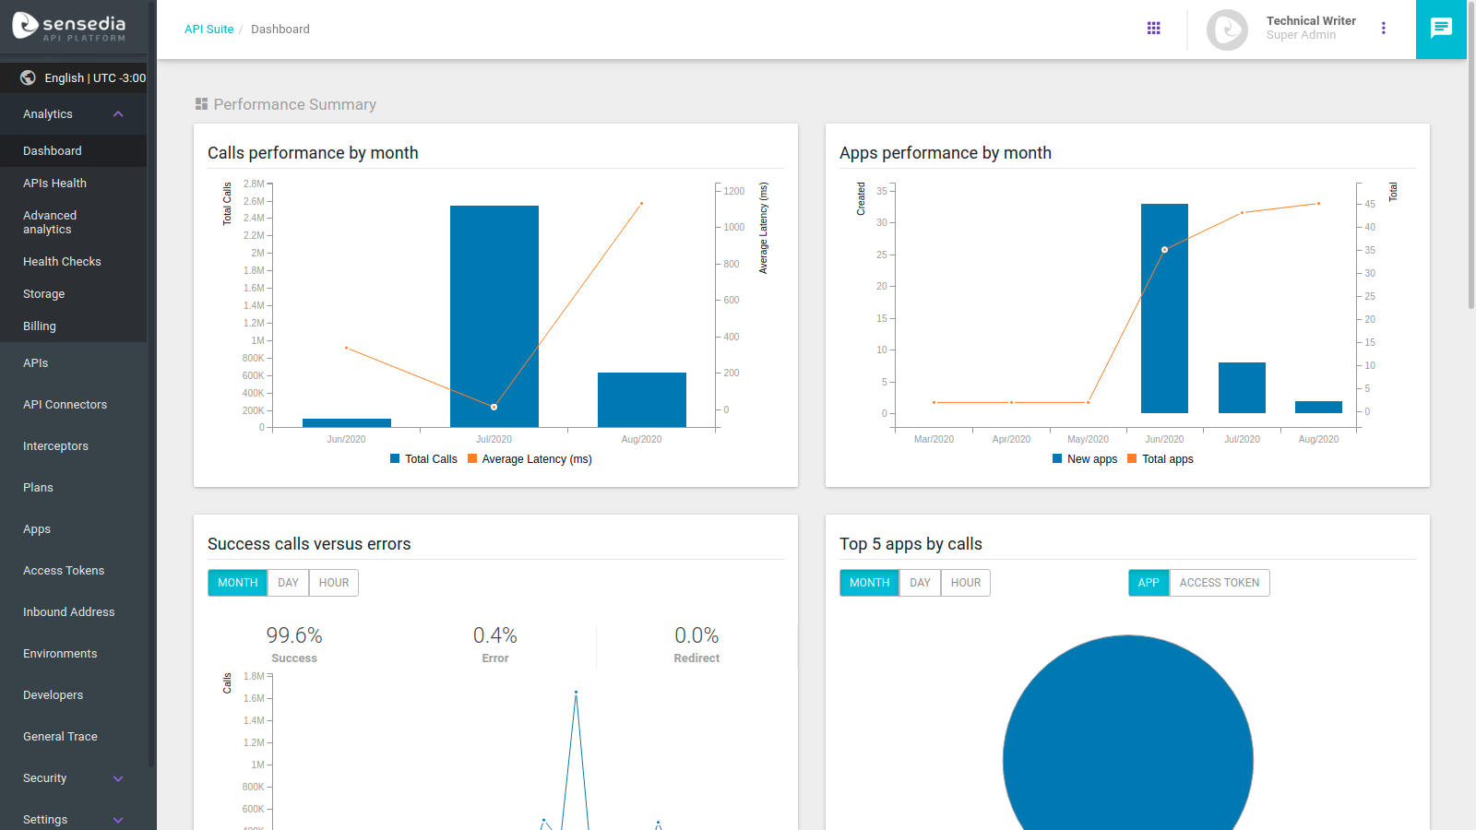Viewport: 1476px width, 830px height.
Task: Toggle Total Calls legend blue square
Action: [x=395, y=459]
